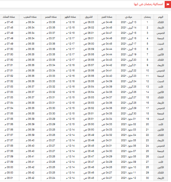Select the اليوم column header
The image size is (171, 182).
point(161,17)
